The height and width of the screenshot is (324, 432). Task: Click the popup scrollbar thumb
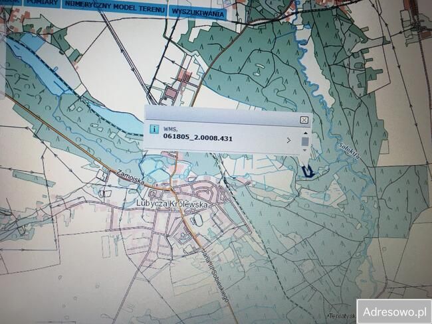pyautogui.click(x=305, y=142)
